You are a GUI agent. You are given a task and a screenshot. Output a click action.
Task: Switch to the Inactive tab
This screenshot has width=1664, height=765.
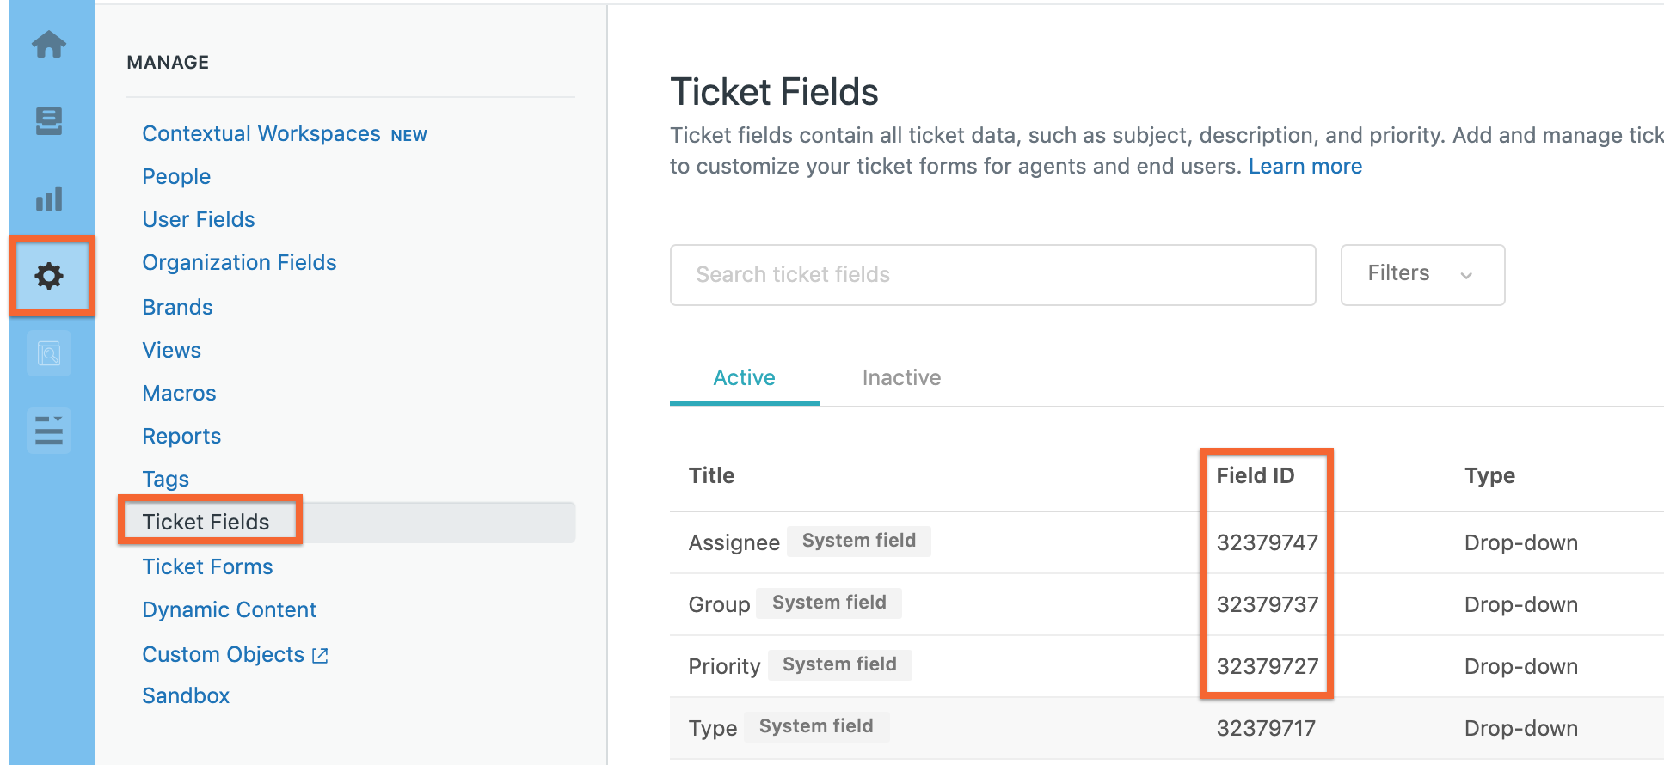[901, 377]
